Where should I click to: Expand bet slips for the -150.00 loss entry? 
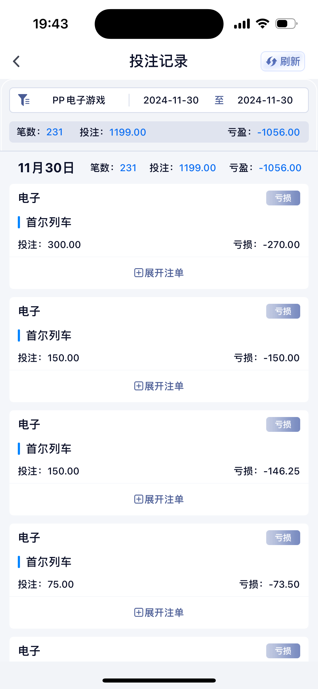[159, 386]
